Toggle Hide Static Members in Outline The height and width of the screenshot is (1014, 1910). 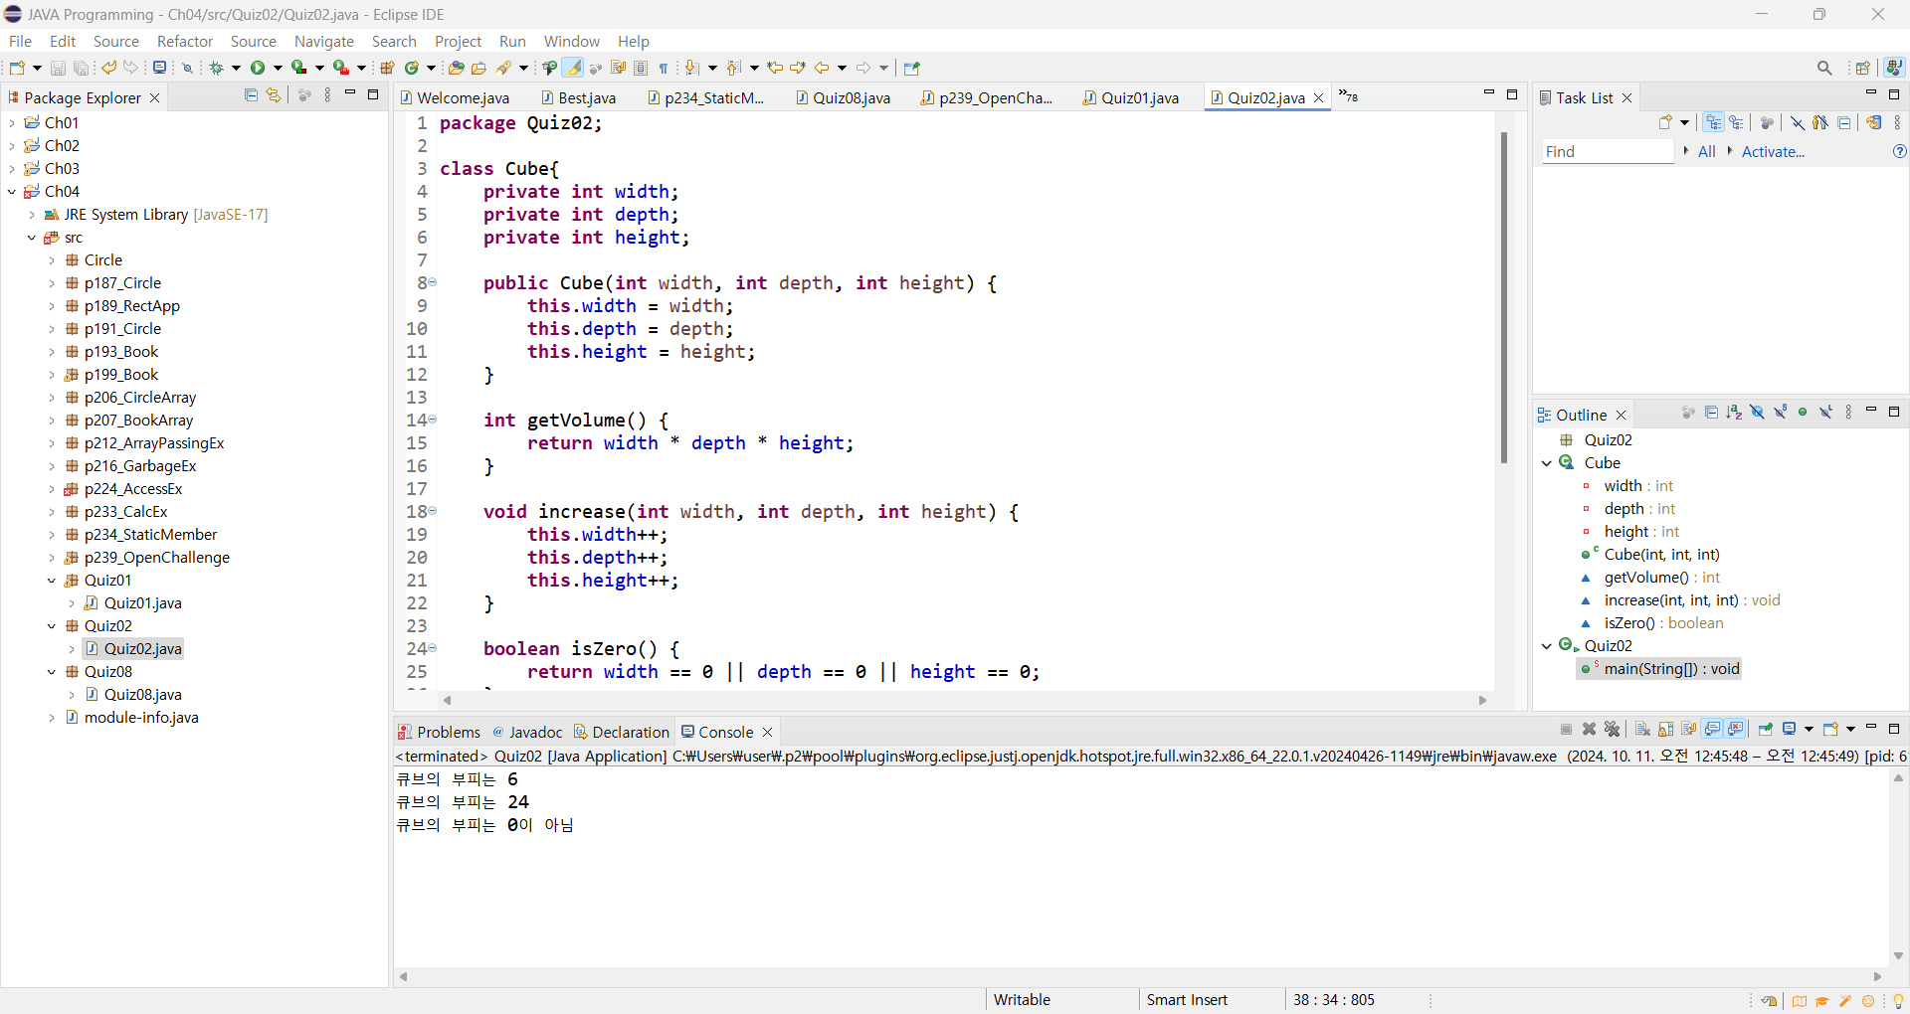tap(1780, 413)
